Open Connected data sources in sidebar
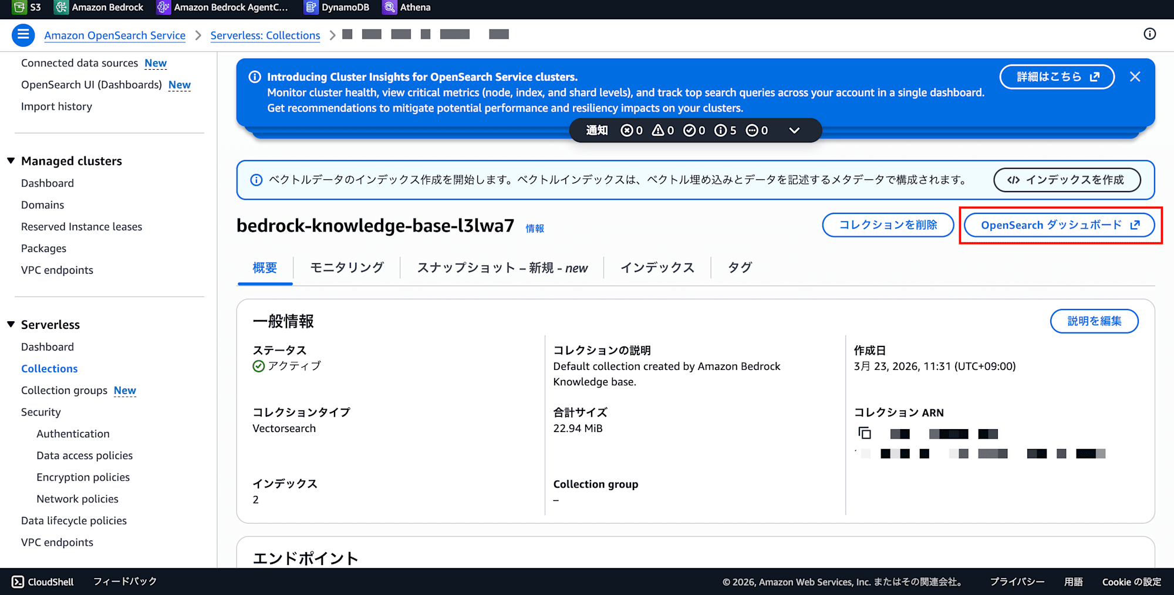Image resolution: width=1174 pixels, height=595 pixels. (x=79, y=63)
